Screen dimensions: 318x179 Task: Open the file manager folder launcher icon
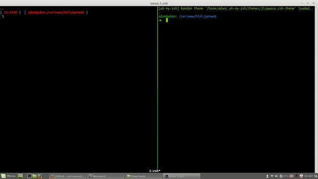[x=34, y=176]
